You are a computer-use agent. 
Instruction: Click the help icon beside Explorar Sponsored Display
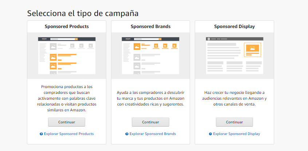click(210, 134)
